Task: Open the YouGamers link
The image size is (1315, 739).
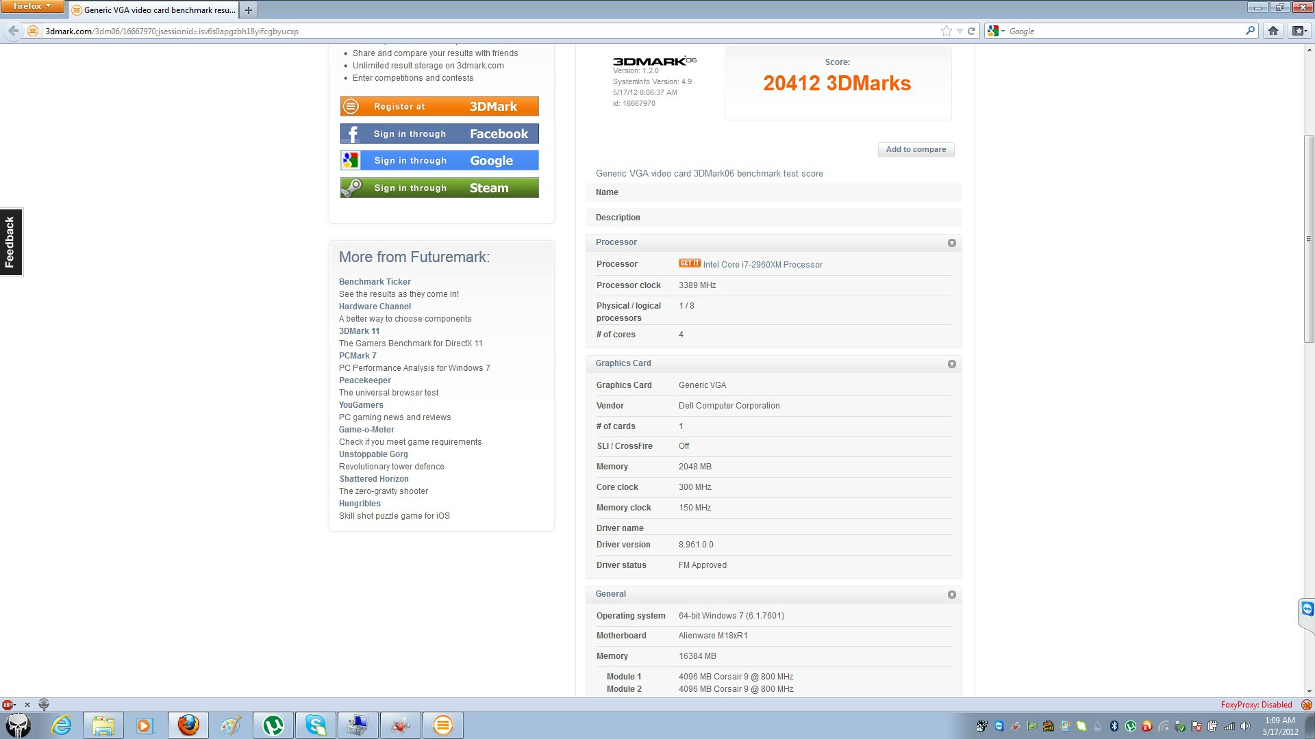Action: click(361, 405)
